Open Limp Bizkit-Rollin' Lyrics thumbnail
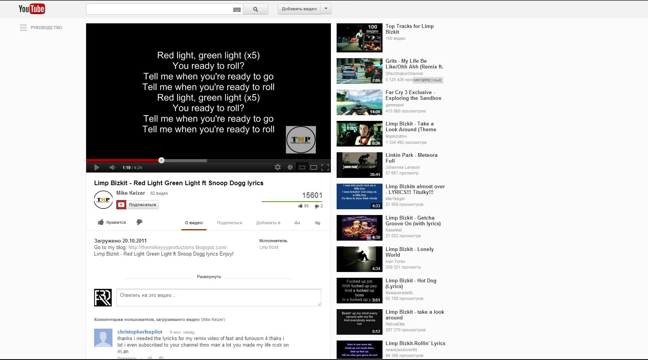Image resolution: width=648 pixels, height=360 pixels. 360,350
